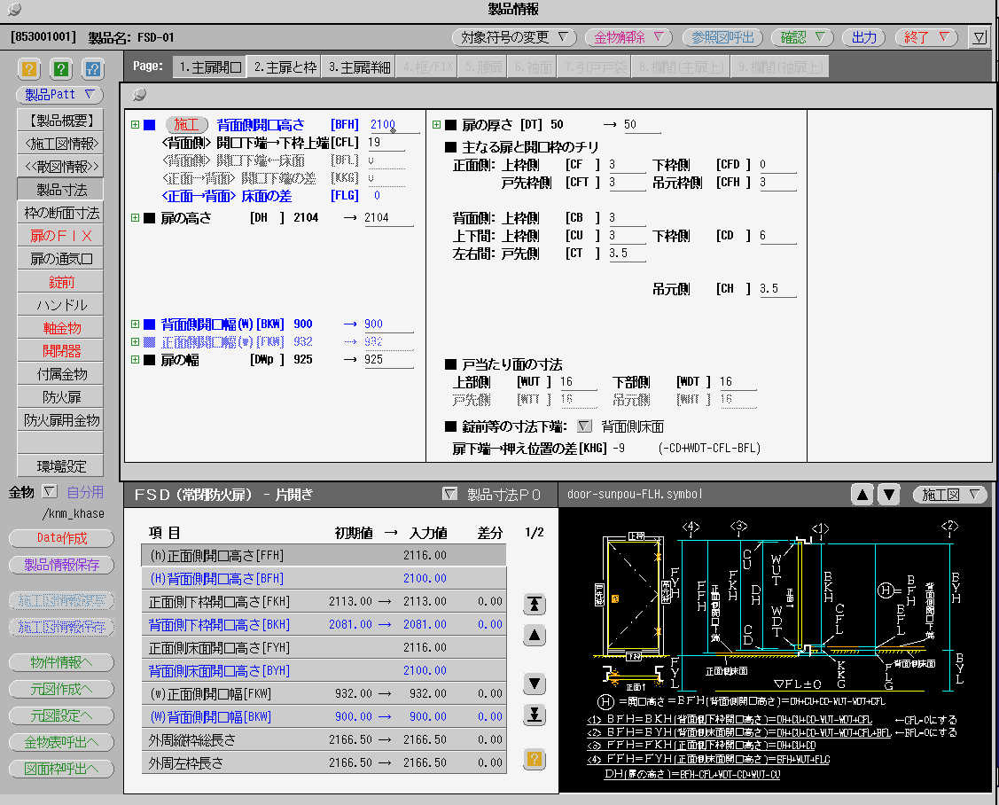This screenshot has height=805, width=999.
Task: Expand the 正面側開口幅 [FKW] plus box
Action: click(135, 341)
